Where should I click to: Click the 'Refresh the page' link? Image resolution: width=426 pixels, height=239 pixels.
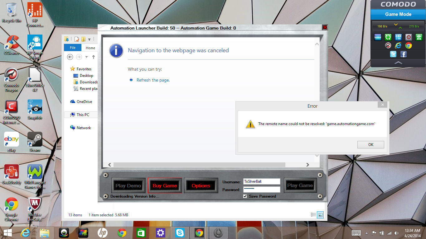coord(153,80)
